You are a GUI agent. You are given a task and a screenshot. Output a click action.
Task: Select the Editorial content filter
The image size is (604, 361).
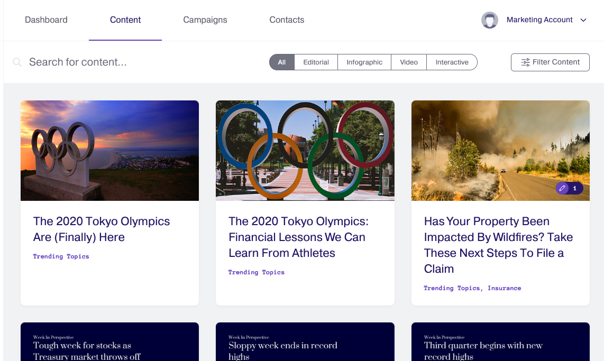(x=316, y=62)
